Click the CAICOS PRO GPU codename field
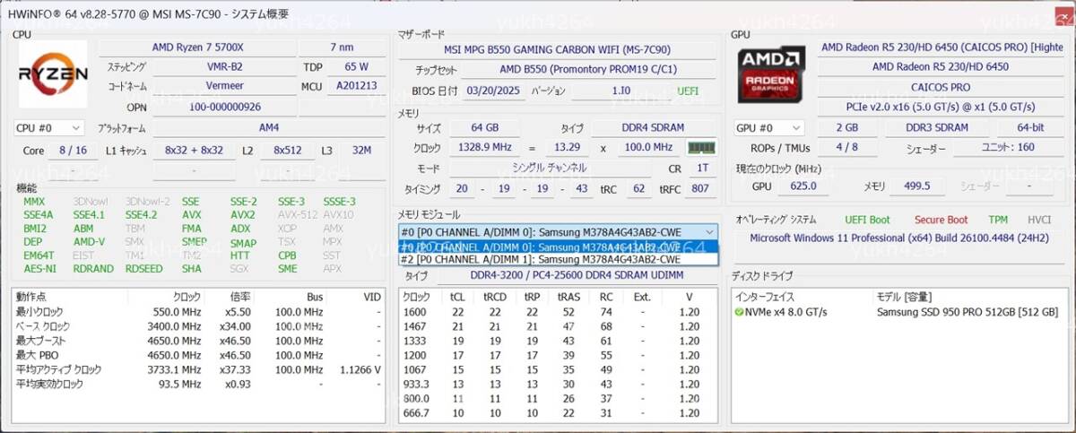 [x=941, y=87]
